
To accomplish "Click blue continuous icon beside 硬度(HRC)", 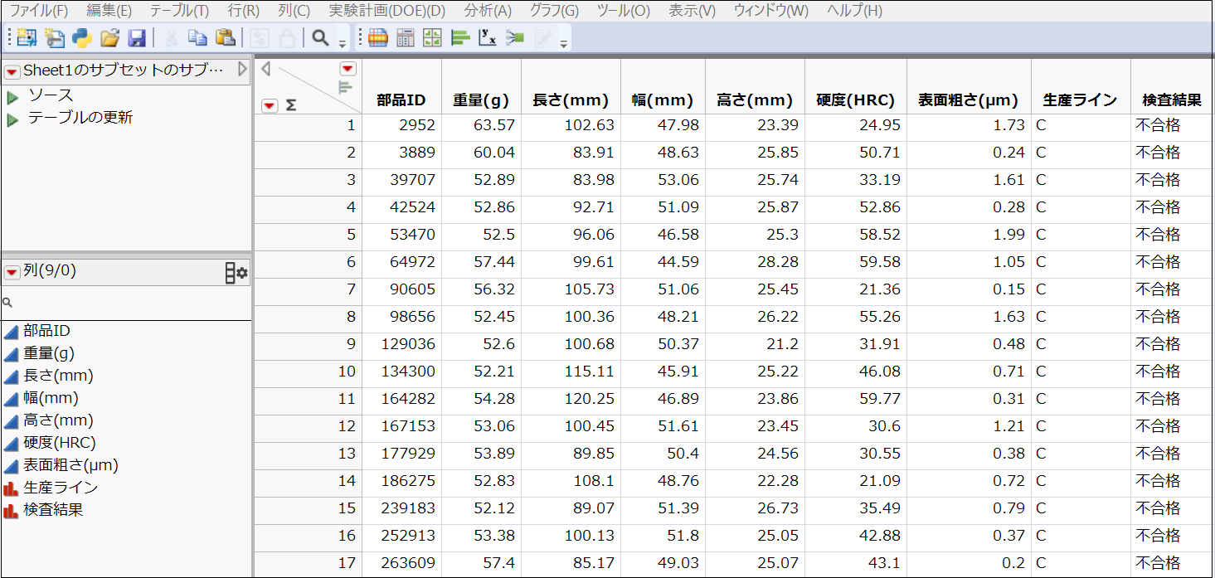I will (x=11, y=443).
